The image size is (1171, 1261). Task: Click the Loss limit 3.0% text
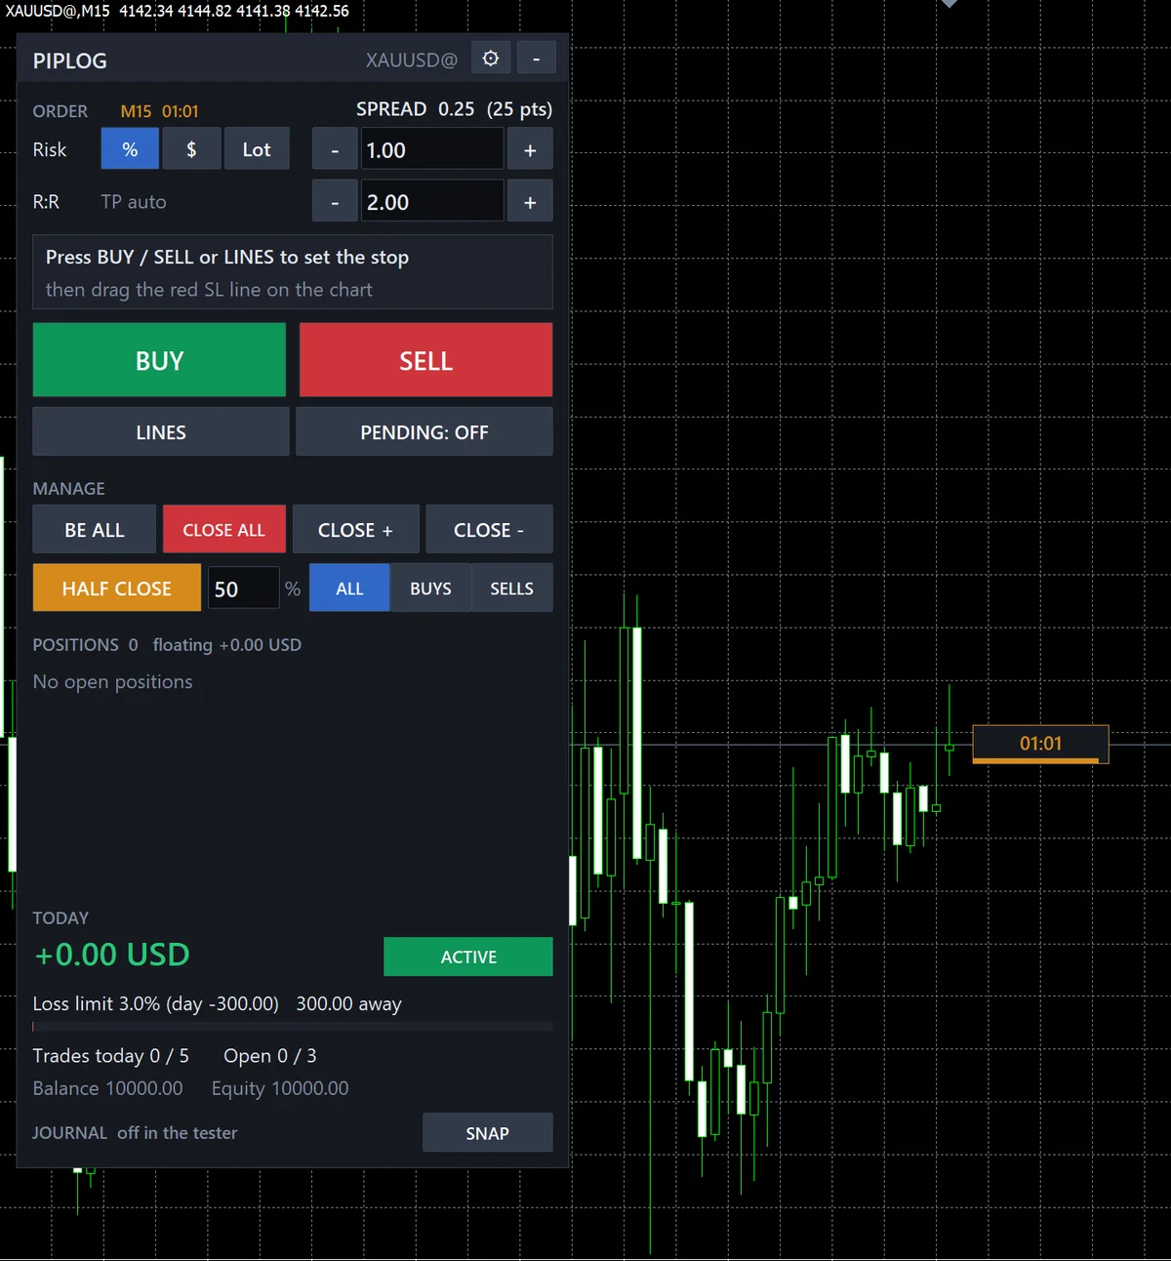tap(155, 1003)
